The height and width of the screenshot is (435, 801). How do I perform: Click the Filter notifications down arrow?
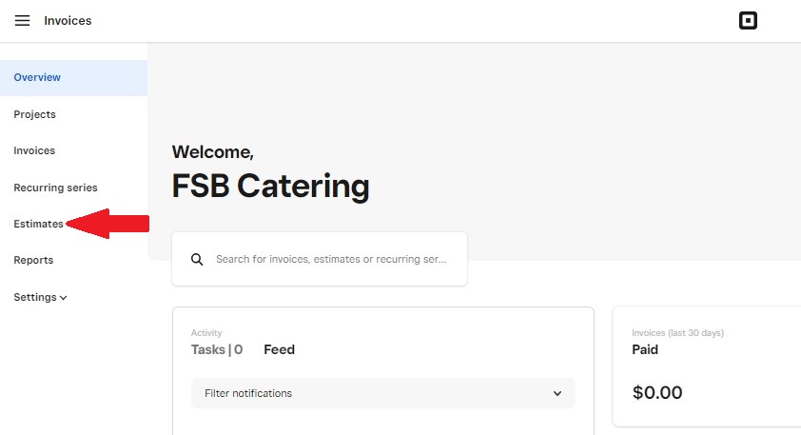click(x=557, y=393)
